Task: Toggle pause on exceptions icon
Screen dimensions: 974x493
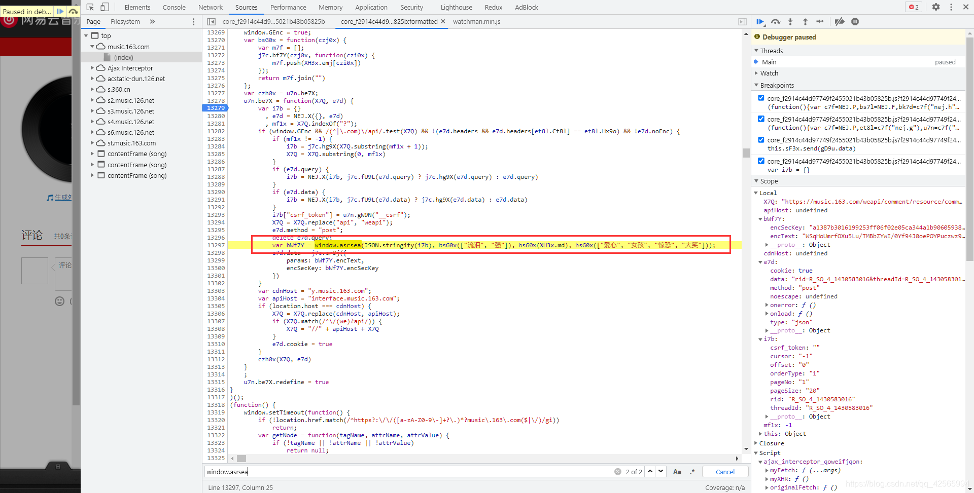Action: tap(855, 21)
